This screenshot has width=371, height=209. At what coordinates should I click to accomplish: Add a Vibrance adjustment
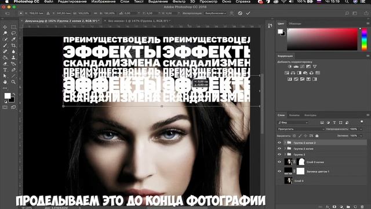pos(314,67)
